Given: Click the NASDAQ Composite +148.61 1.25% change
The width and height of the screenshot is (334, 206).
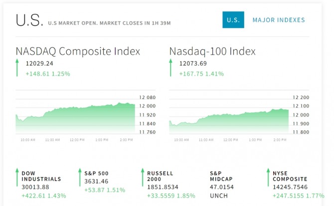Looking at the screenshot, I should coord(48,74).
